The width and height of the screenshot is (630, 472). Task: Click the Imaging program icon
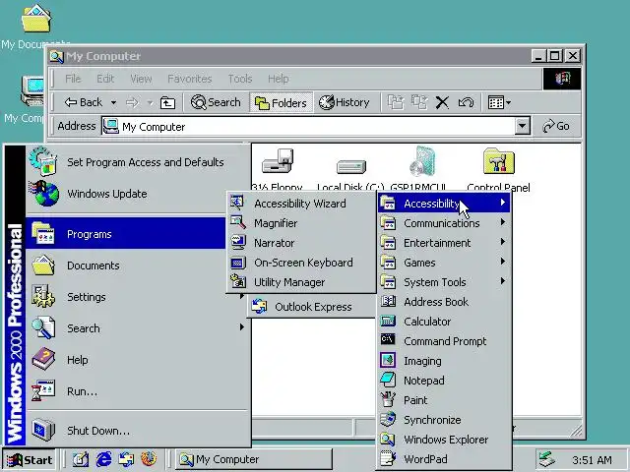tap(388, 361)
